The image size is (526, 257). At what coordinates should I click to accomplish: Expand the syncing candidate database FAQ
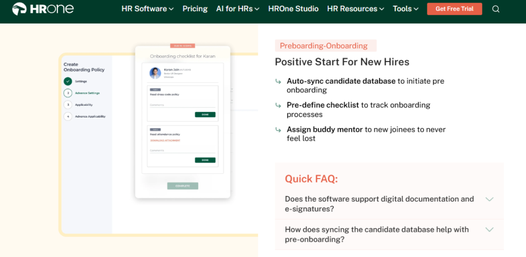490,229
